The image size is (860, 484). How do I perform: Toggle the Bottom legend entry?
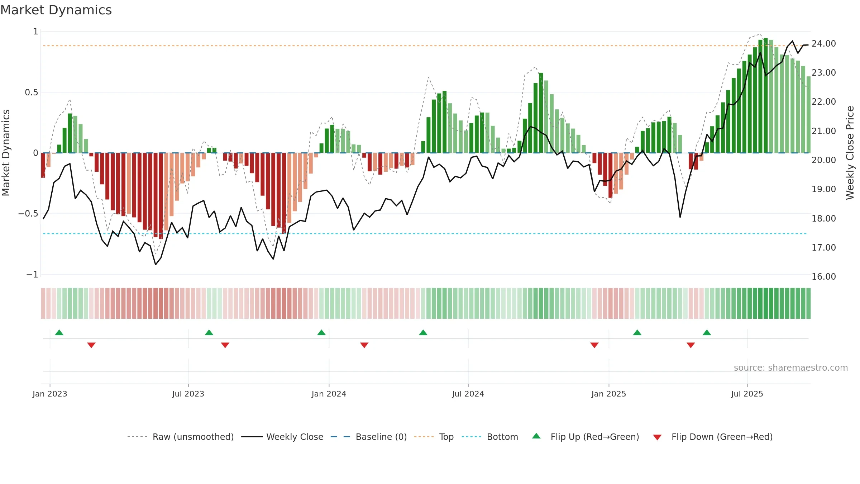(490, 437)
